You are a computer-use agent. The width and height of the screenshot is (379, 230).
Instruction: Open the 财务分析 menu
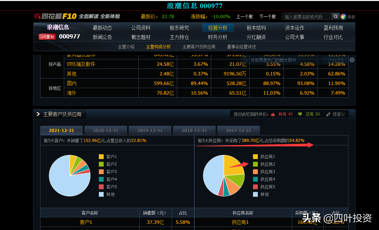click(x=218, y=37)
